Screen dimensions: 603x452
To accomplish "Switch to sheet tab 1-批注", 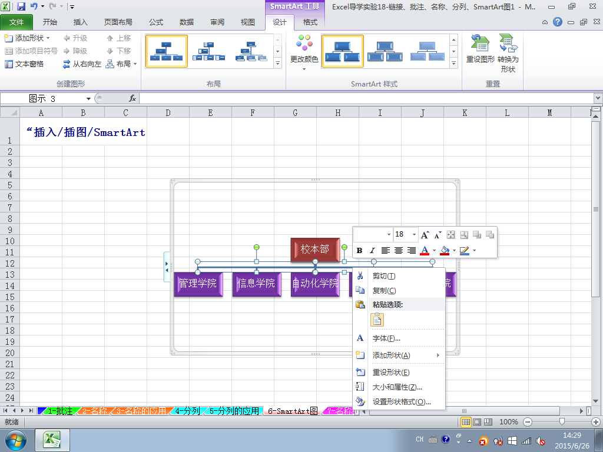I will tap(60, 411).
